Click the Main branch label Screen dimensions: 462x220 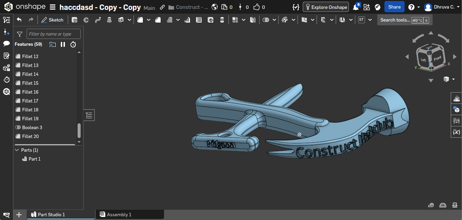tap(149, 8)
